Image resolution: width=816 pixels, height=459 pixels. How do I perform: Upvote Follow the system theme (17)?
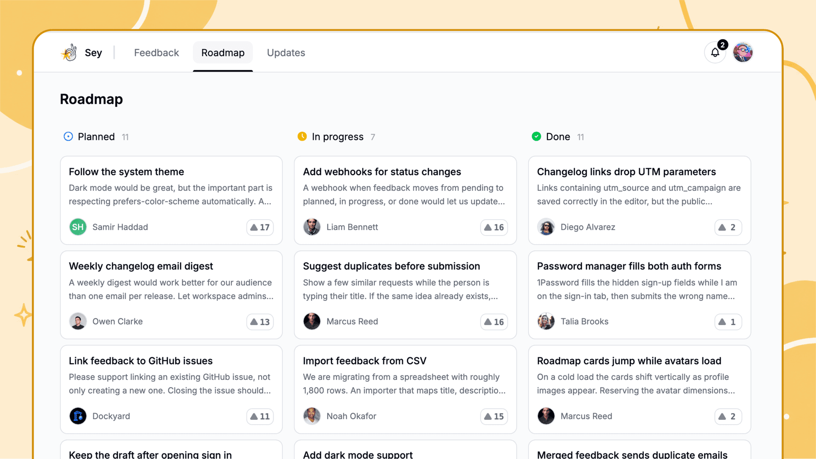[260, 227]
